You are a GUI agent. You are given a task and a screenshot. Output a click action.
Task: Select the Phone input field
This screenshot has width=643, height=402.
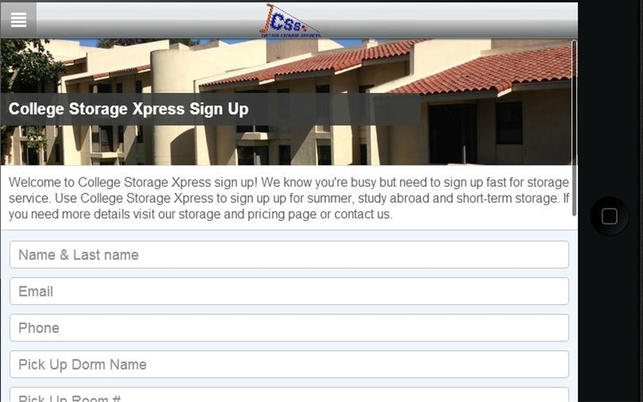tap(289, 328)
